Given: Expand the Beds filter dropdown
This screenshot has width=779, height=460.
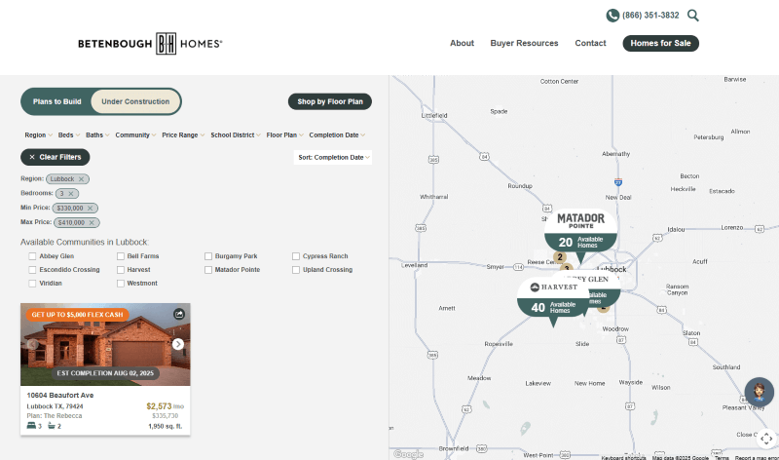Looking at the screenshot, I should [68, 135].
